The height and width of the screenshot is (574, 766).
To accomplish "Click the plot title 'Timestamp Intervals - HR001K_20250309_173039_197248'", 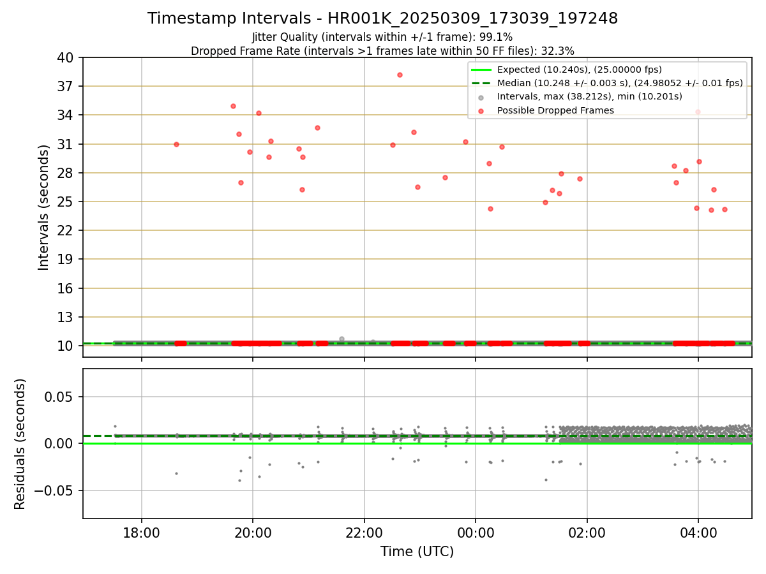I will [383, 18].
